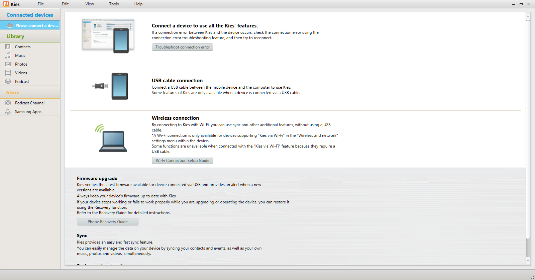Screen dimensions: 535x280
Task: Select 'Please connect a device' sidebar entry
Action: (30, 25)
